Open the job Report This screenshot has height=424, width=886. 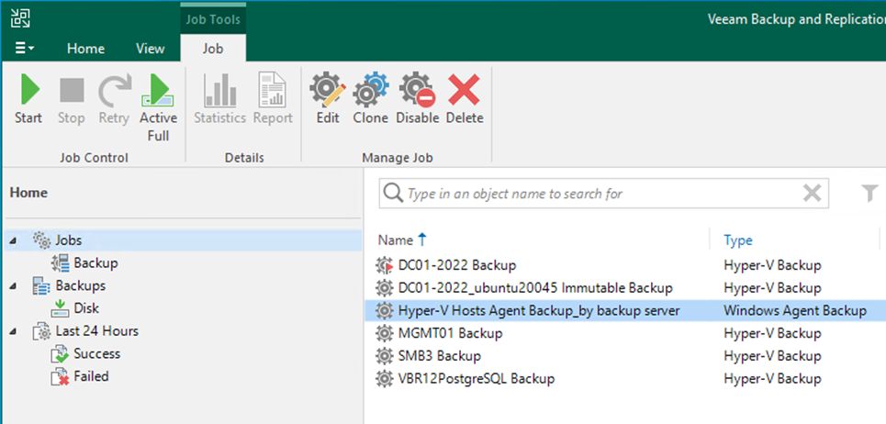[x=273, y=99]
